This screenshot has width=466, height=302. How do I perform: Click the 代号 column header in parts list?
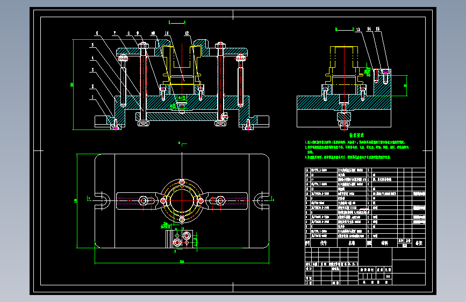(x=324, y=243)
